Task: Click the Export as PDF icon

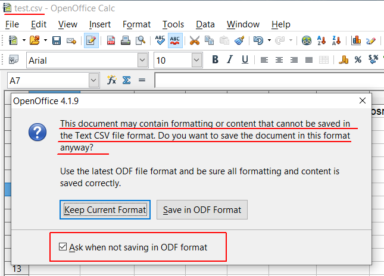Action: click(111, 40)
